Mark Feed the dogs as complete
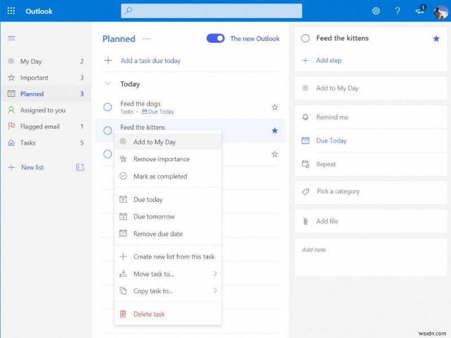Viewport: 451px width, 338px height. click(108, 107)
